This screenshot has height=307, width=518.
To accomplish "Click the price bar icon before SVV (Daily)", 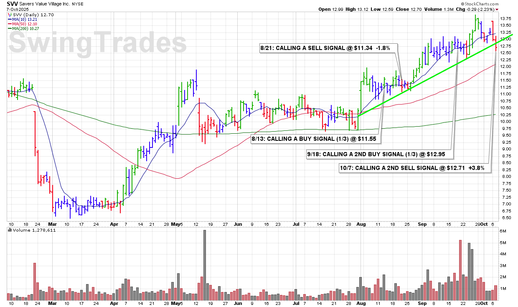I will (x=9, y=14).
